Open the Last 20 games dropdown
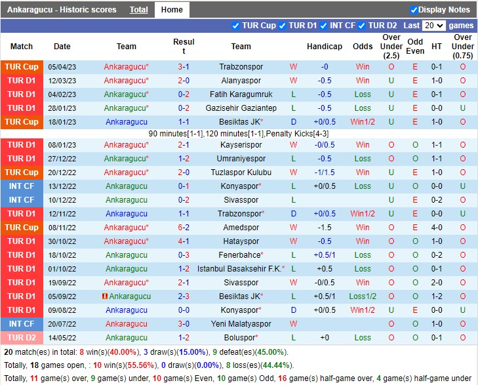This screenshot has width=478, height=385. click(x=433, y=26)
